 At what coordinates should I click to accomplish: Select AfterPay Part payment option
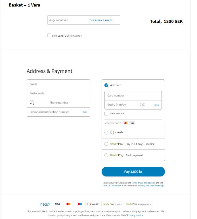pos(106,155)
